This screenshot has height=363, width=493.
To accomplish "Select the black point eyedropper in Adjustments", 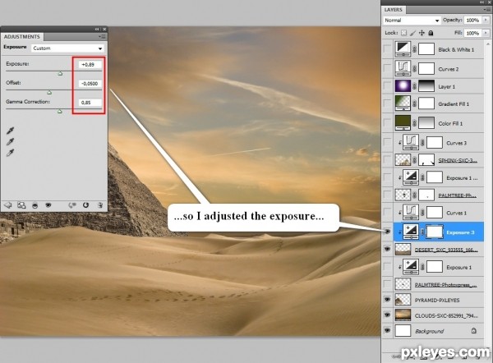I will pos(11,131).
